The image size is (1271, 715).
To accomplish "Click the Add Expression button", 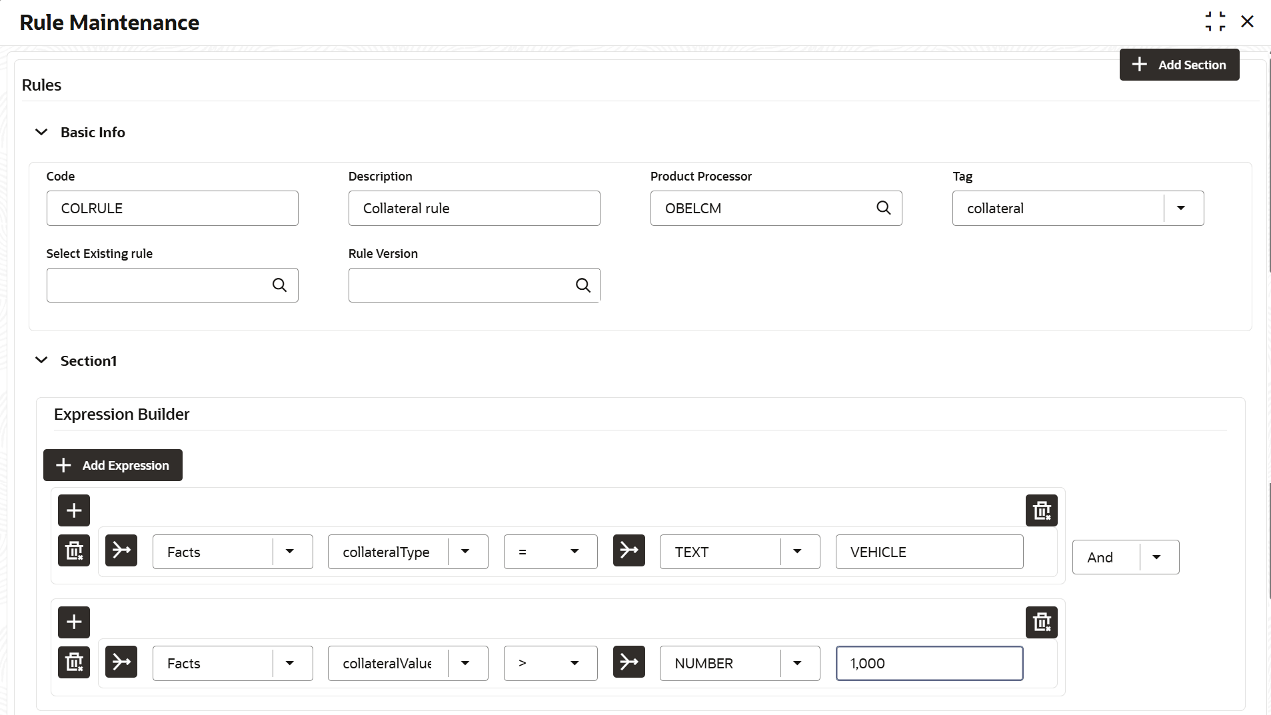I will (x=113, y=465).
